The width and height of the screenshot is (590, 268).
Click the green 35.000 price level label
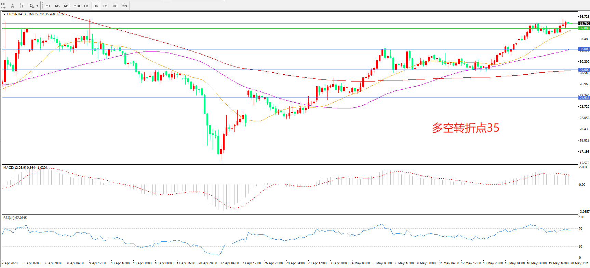click(x=584, y=28)
